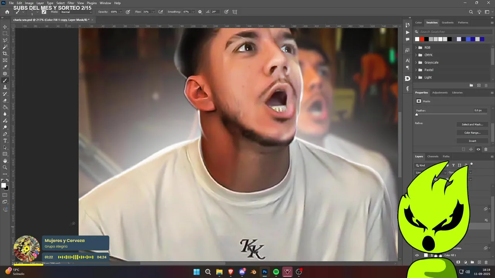This screenshot has width=495, height=278.
Task: Select the Move tool
Action: [5, 27]
